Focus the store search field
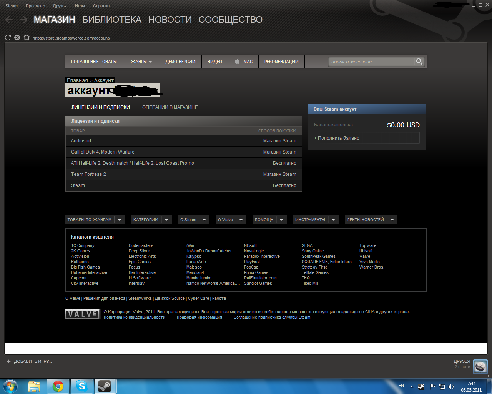 (371, 62)
